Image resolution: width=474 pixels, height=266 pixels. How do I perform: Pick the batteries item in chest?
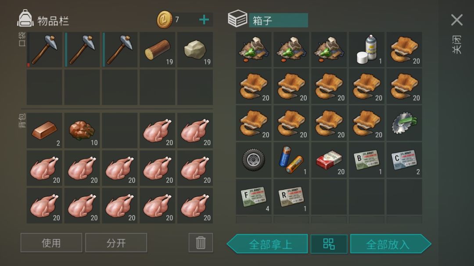click(291, 160)
